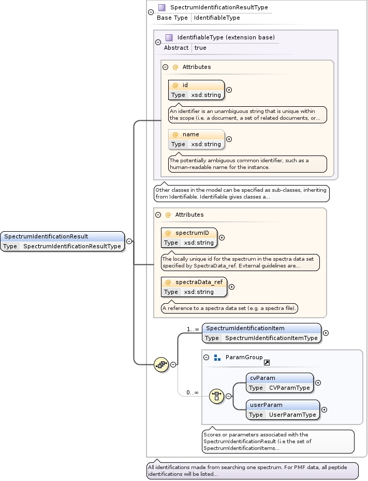Expand the SpectrumIdentificationItem element

click(326, 333)
